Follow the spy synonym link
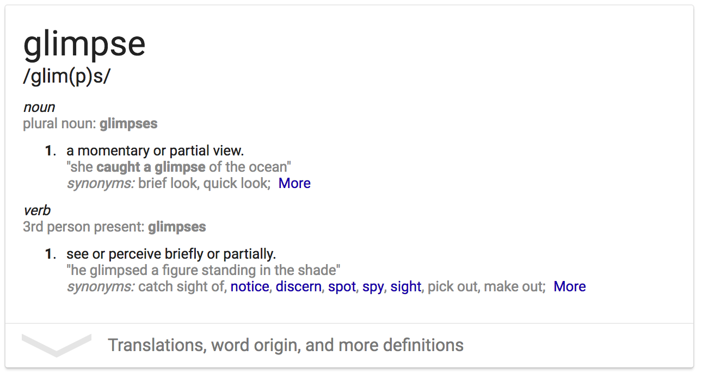This screenshot has width=702, height=375. coord(373,286)
